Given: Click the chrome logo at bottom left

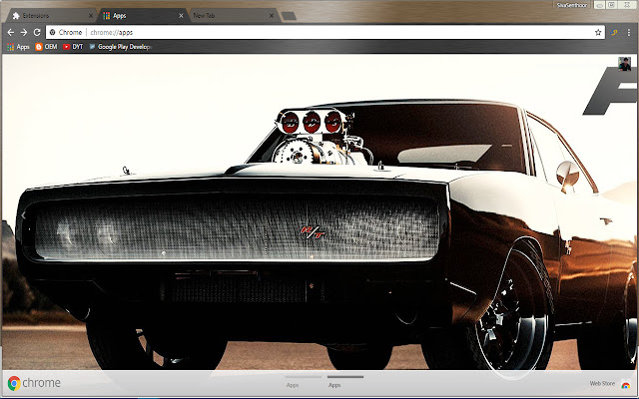Looking at the screenshot, I should (x=34, y=383).
